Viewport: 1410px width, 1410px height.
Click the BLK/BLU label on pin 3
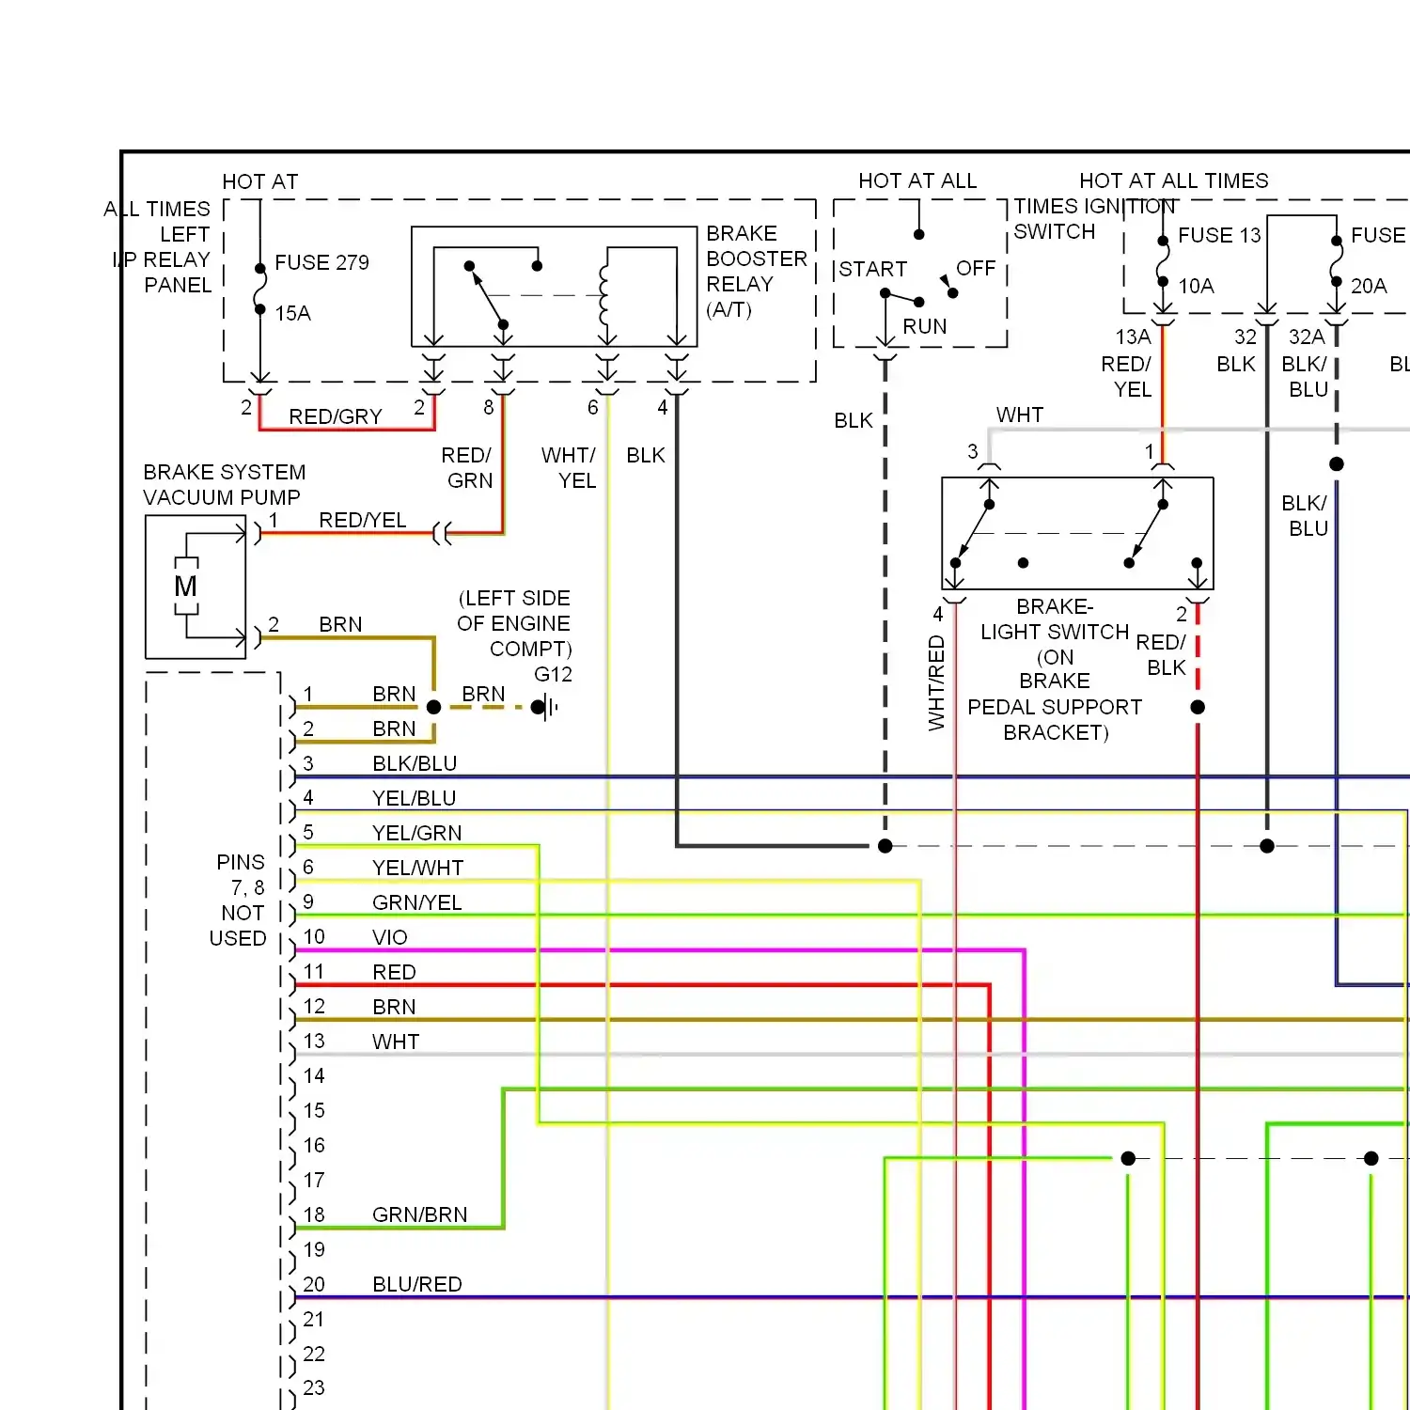tap(415, 763)
